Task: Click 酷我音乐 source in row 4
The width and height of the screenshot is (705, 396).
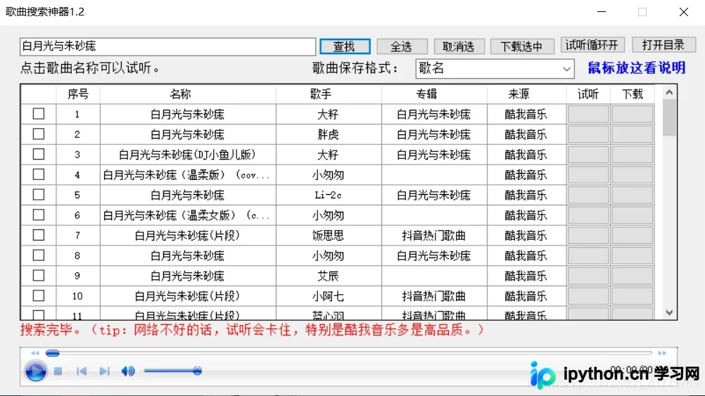Action: [526, 175]
